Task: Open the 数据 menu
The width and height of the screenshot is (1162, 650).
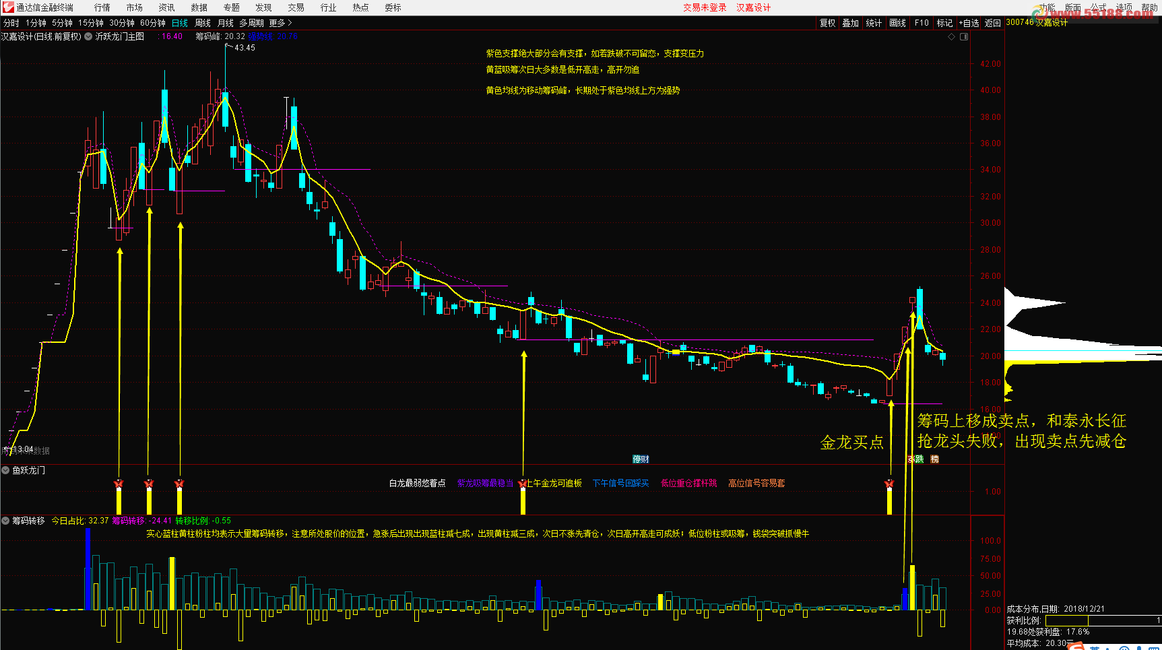Action: tap(199, 7)
